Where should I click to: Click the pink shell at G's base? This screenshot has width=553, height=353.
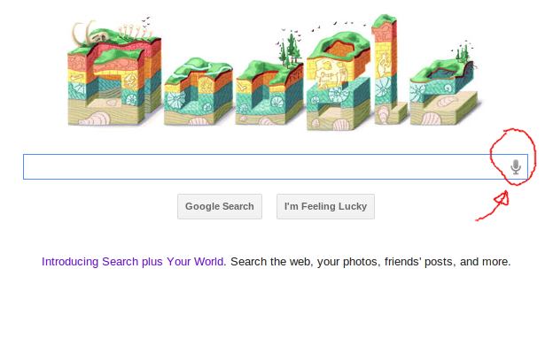[95, 119]
